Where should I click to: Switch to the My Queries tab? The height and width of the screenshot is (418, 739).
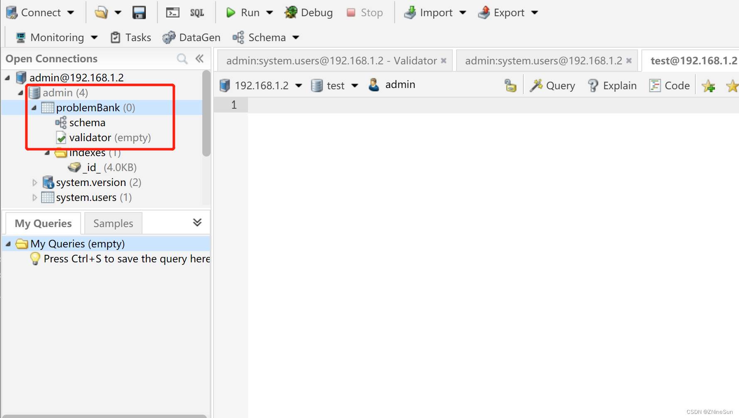click(43, 223)
